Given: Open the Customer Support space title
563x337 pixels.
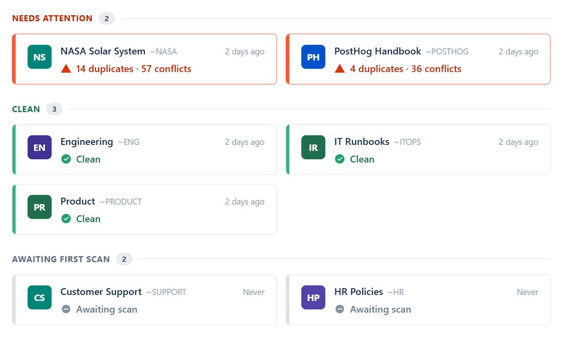Looking at the screenshot, I should [x=101, y=292].
